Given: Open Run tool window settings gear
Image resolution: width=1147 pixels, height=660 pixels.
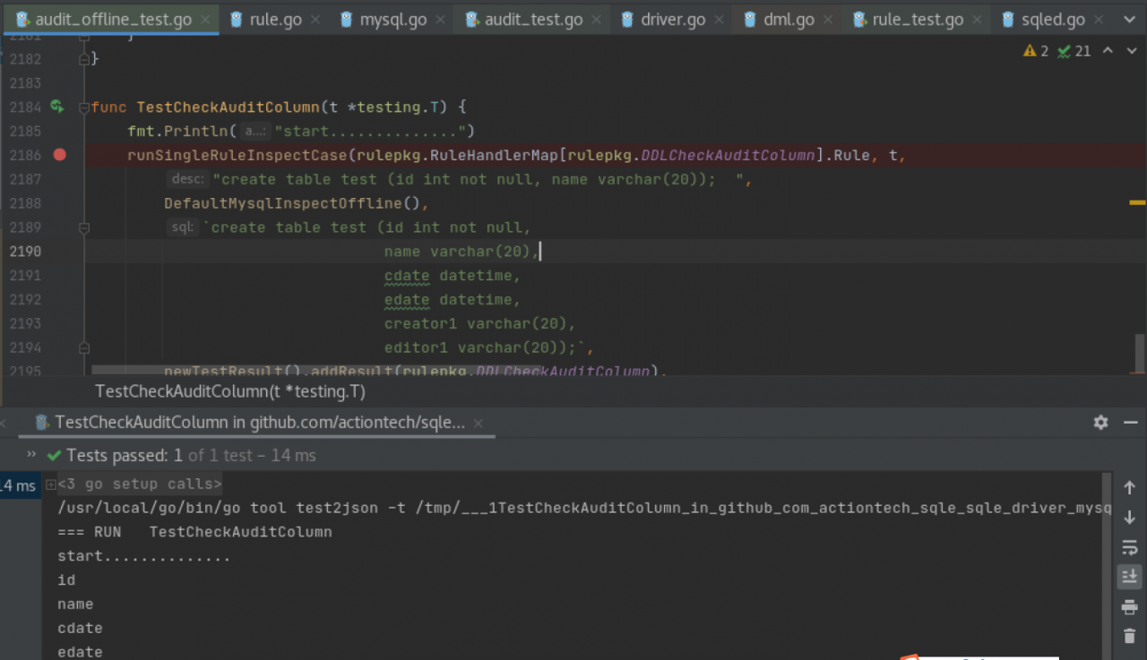Looking at the screenshot, I should point(1100,422).
